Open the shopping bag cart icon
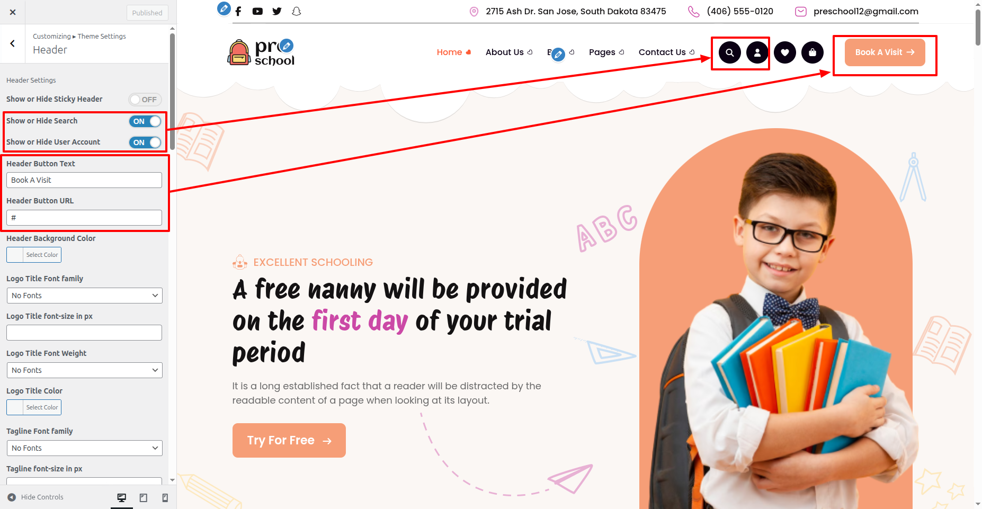Image resolution: width=982 pixels, height=509 pixels. (x=813, y=52)
